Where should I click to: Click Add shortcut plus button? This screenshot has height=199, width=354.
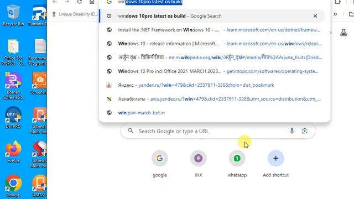tap(275, 158)
